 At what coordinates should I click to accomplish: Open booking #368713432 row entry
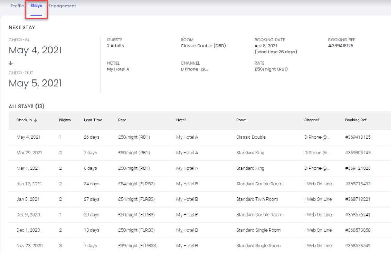pos(358,184)
